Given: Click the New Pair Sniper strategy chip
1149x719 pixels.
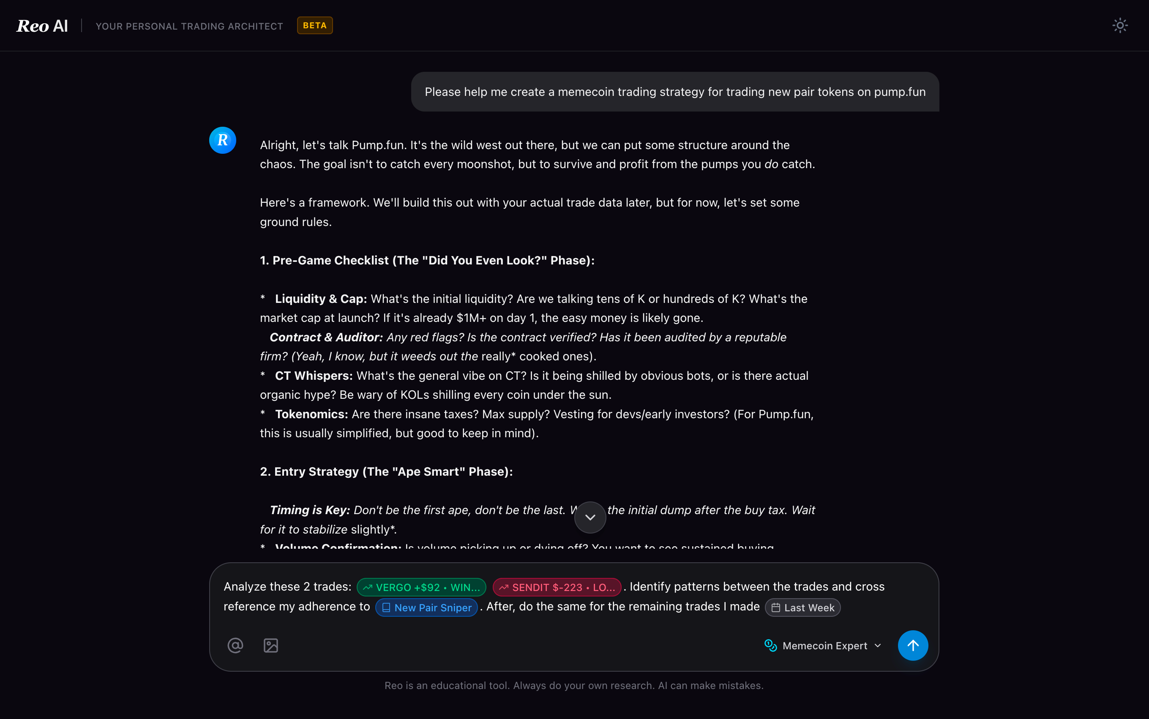Looking at the screenshot, I should pyautogui.click(x=426, y=607).
